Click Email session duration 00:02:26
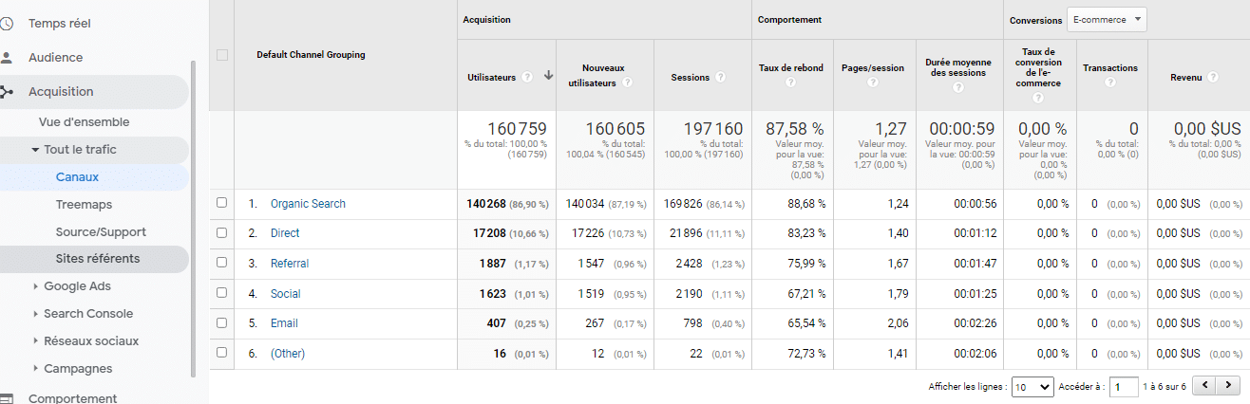The image size is (1250, 404). (x=974, y=323)
